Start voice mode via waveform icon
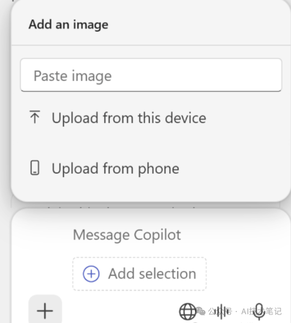This screenshot has width=291, height=323. pyautogui.click(x=222, y=311)
